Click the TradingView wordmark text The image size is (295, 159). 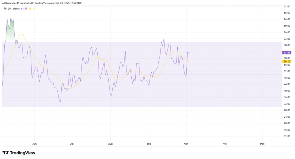(22, 153)
